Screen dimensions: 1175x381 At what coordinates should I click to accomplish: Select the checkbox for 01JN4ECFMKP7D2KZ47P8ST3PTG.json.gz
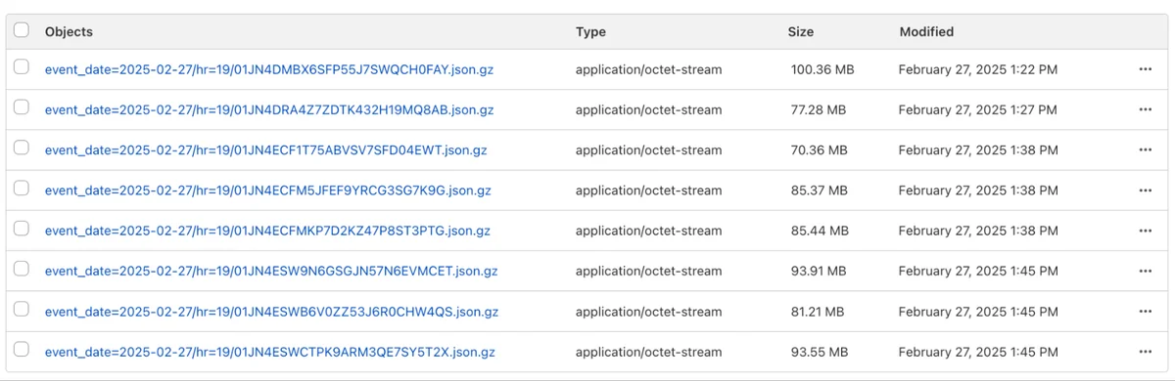(x=22, y=230)
